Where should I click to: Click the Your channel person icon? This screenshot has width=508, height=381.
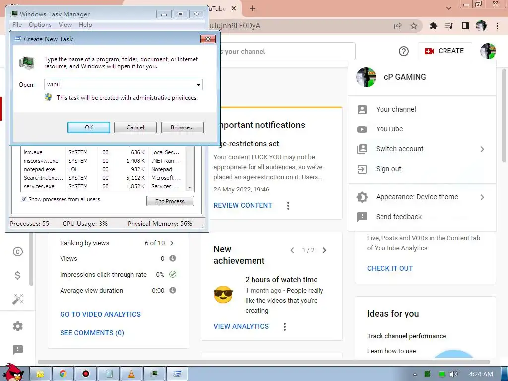pos(362,110)
